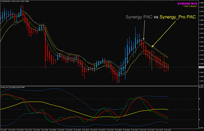Viewport: 204px width, 131px height.
Task: Click the current price tag on the price scale
Action: (201, 67)
